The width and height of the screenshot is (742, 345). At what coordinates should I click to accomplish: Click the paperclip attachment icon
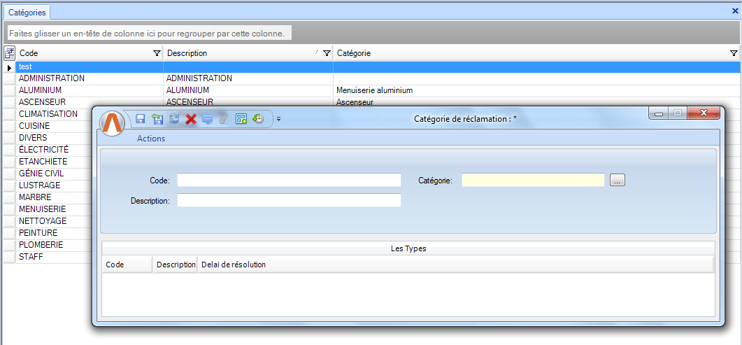(224, 119)
